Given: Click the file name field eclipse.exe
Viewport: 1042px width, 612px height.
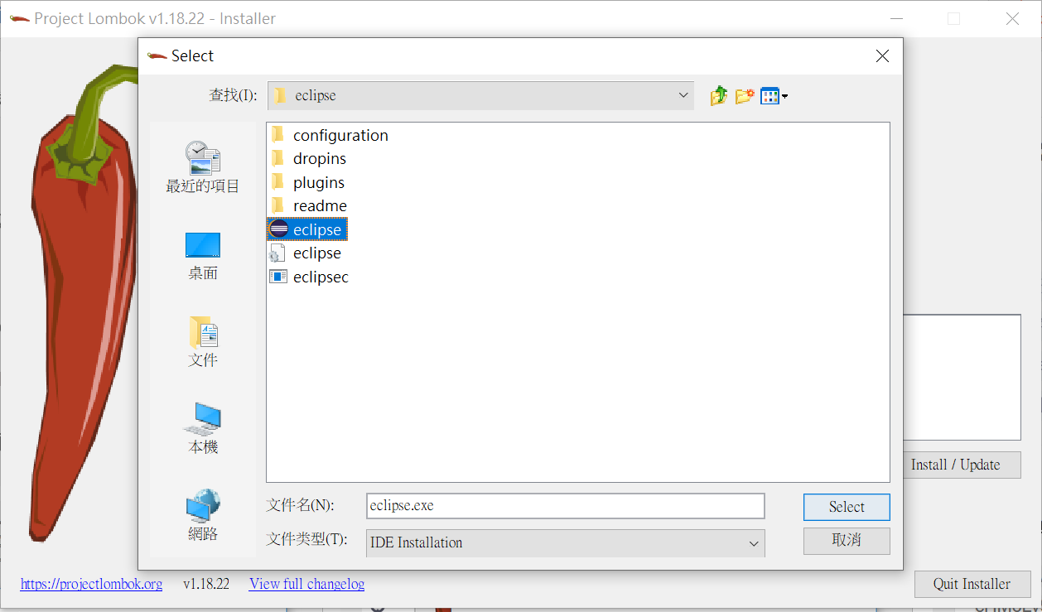Looking at the screenshot, I should 565,506.
